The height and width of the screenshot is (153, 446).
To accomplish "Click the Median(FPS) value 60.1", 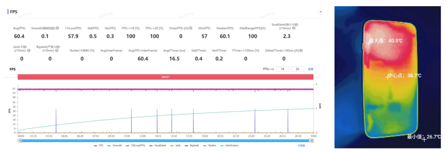I will (x=225, y=36).
